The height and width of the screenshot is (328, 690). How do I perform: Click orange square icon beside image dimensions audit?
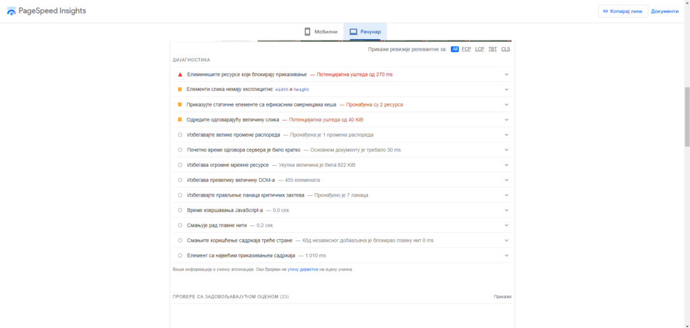(180, 89)
